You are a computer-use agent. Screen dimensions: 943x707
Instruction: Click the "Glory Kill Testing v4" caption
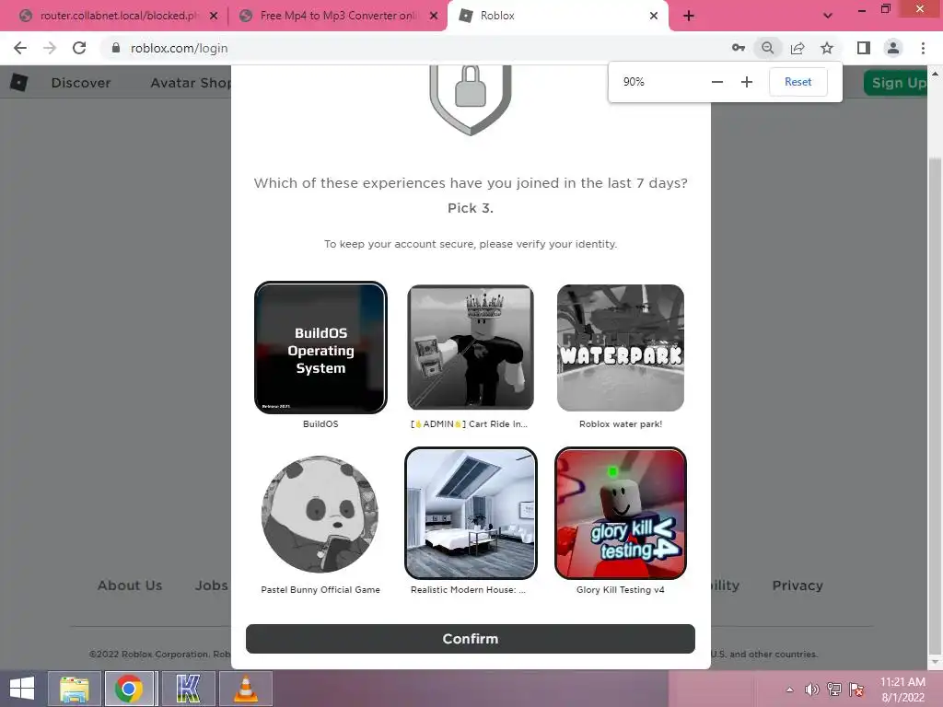(x=621, y=590)
